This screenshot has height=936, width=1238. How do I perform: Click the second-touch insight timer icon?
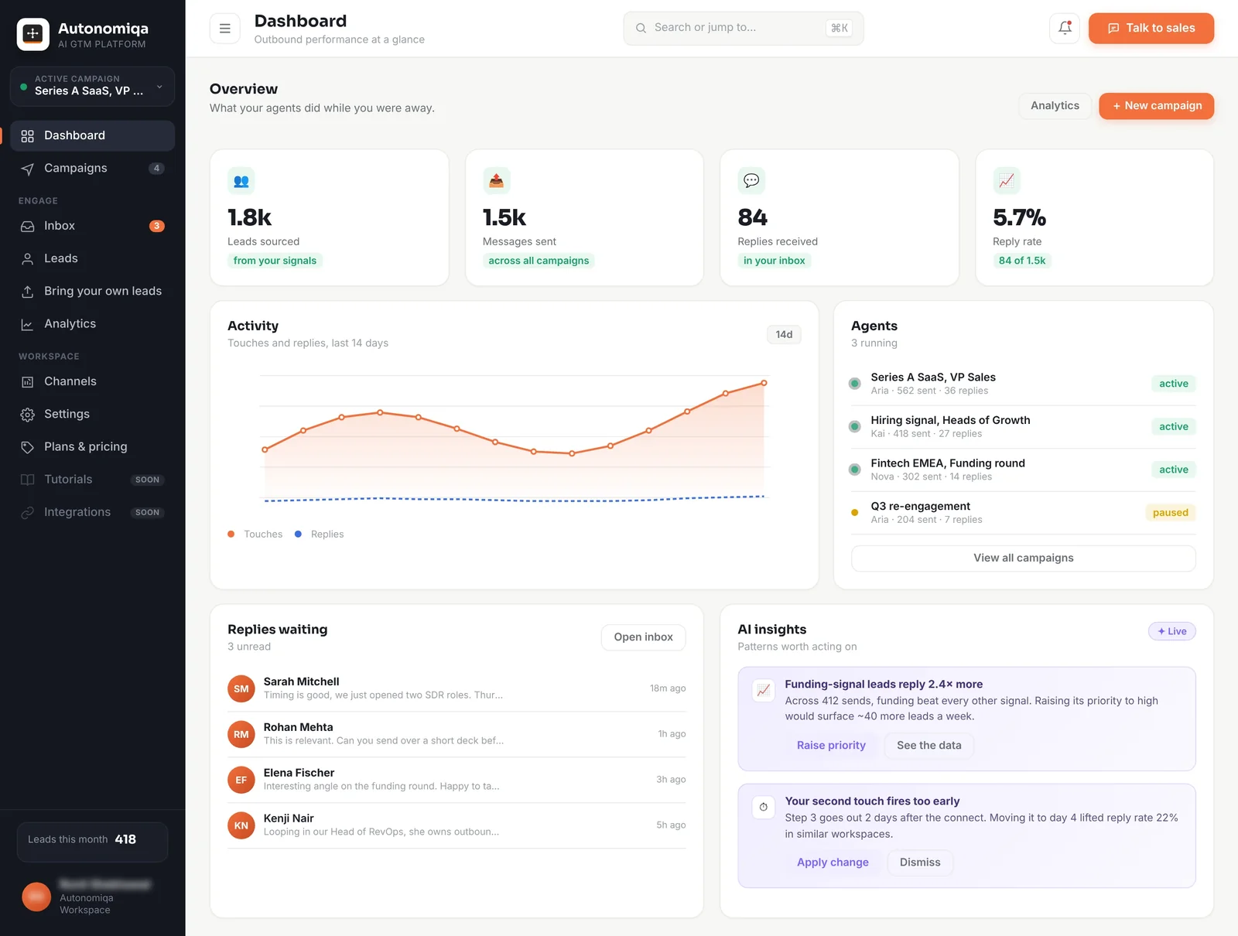click(764, 807)
